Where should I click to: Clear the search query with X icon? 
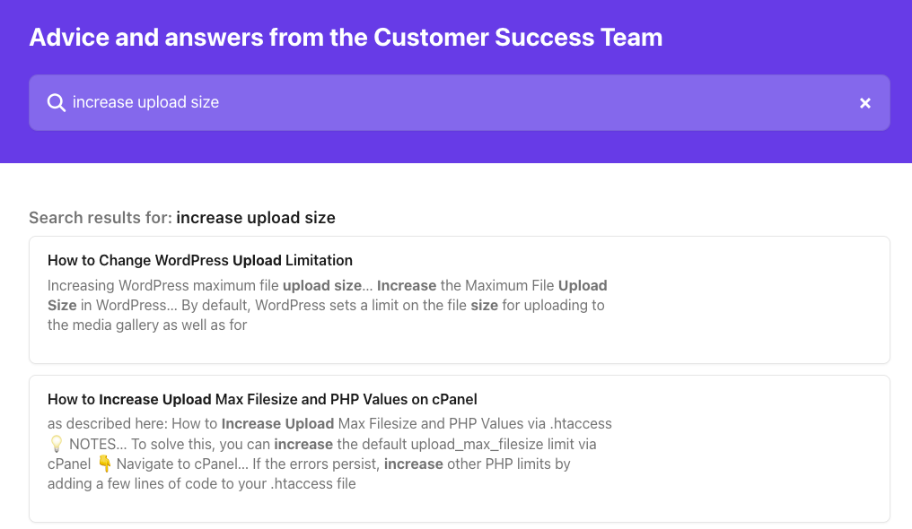pos(865,103)
